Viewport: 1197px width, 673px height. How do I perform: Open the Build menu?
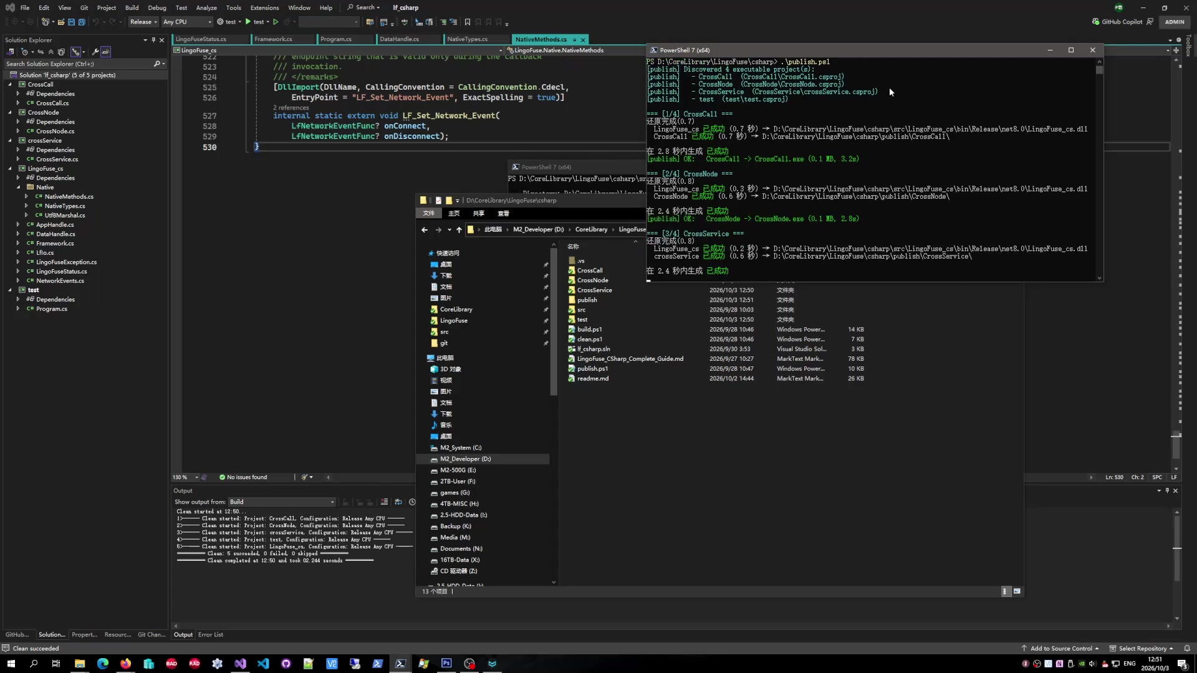132,7
